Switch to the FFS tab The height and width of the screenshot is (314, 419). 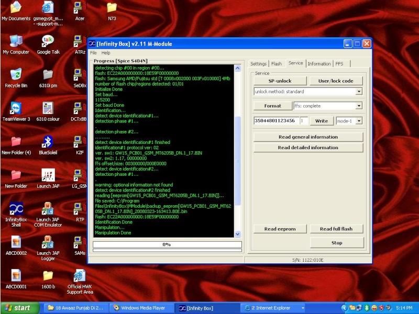339,64
